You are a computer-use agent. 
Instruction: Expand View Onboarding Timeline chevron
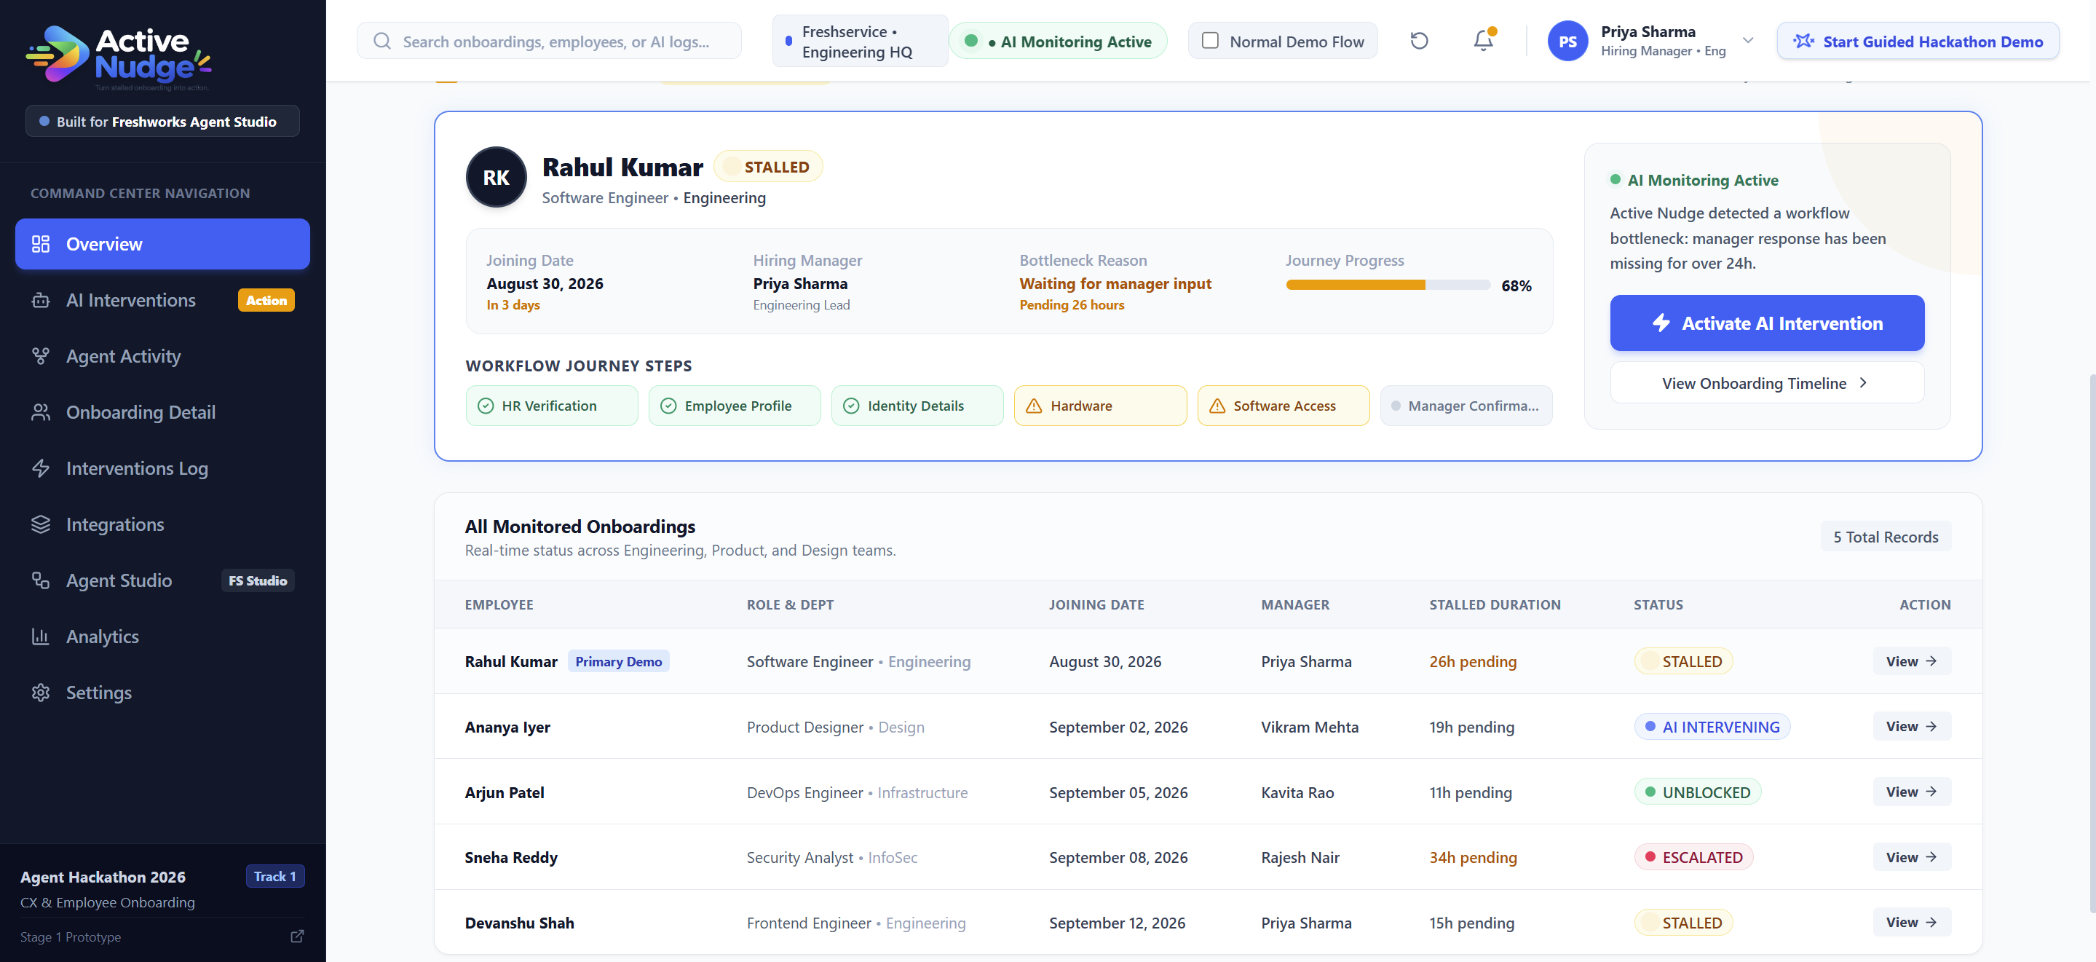pos(1862,382)
